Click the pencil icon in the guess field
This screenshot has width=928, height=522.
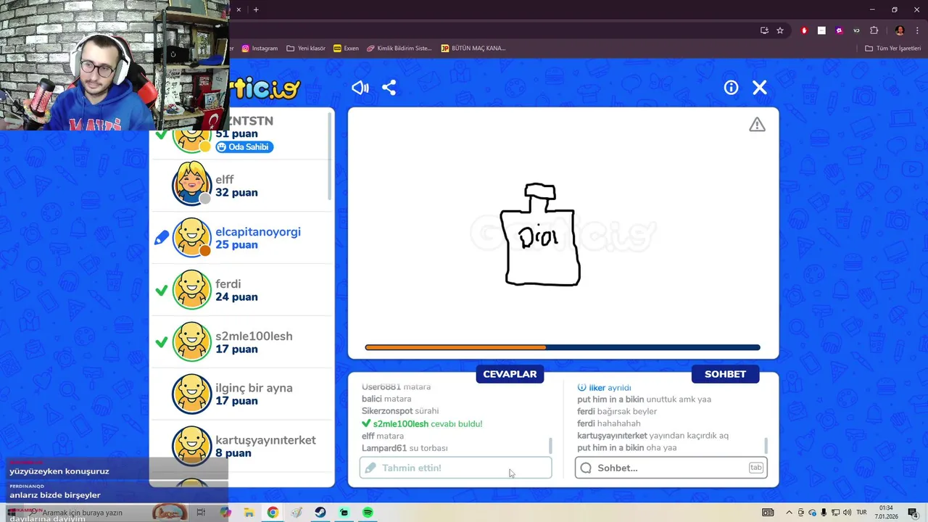[370, 468]
